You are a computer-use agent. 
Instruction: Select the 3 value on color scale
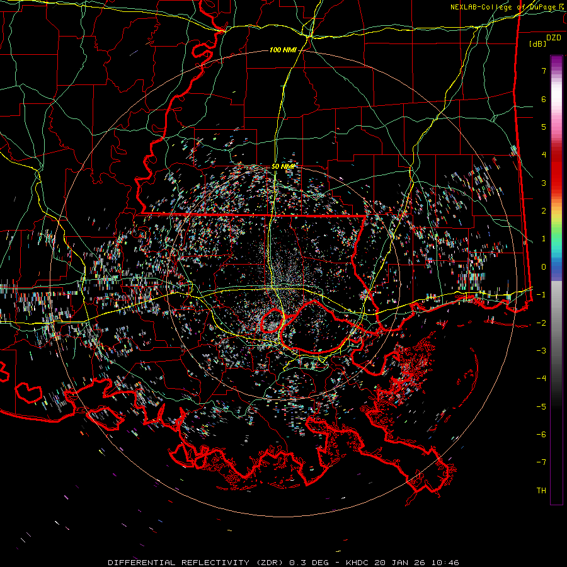544,183
